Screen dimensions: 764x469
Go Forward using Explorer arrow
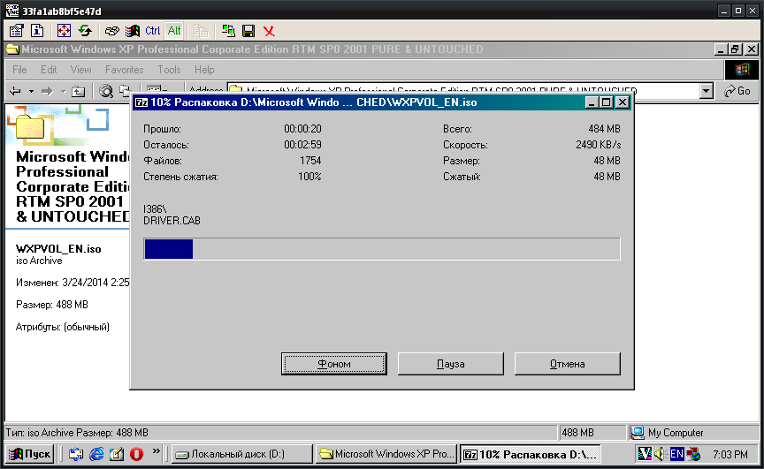click(x=47, y=91)
